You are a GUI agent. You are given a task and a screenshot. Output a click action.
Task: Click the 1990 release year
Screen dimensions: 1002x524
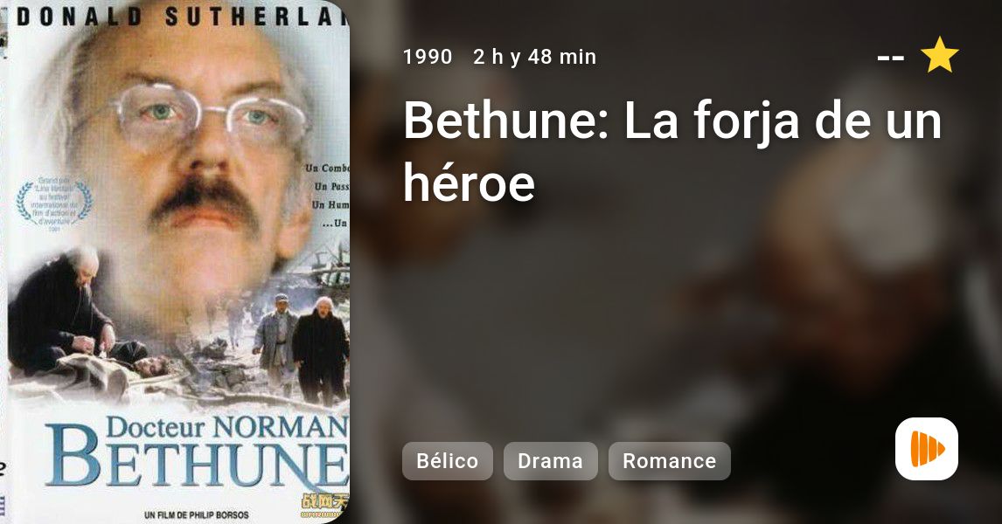click(x=428, y=57)
